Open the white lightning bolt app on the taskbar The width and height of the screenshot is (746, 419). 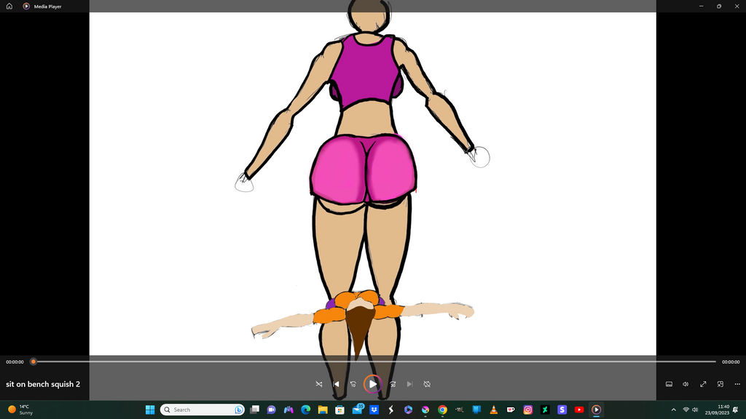(x=391, y=410)
